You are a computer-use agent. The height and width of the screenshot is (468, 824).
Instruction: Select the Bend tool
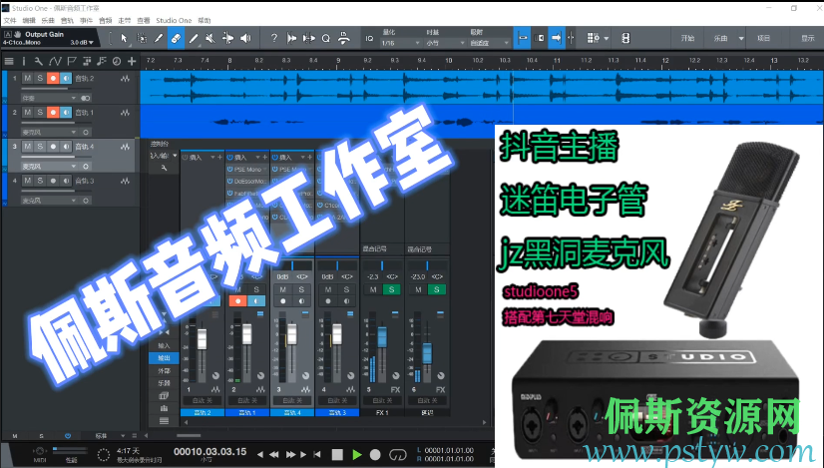point(227,38)
